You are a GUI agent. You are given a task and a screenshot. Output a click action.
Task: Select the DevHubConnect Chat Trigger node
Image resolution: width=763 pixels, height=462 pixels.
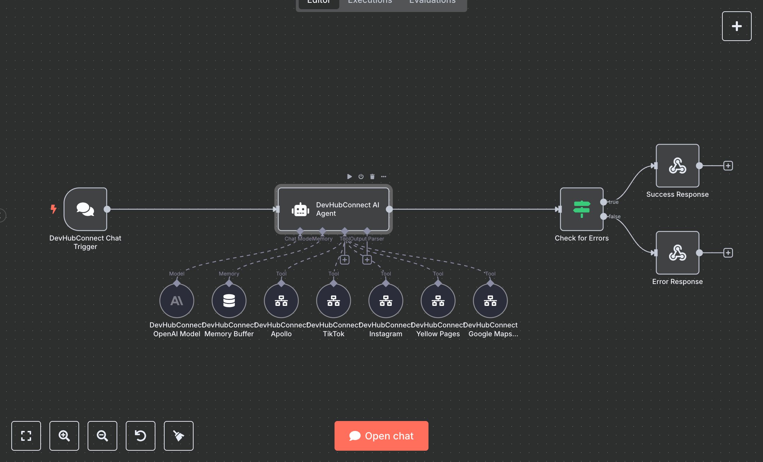[x=85, y=209]
